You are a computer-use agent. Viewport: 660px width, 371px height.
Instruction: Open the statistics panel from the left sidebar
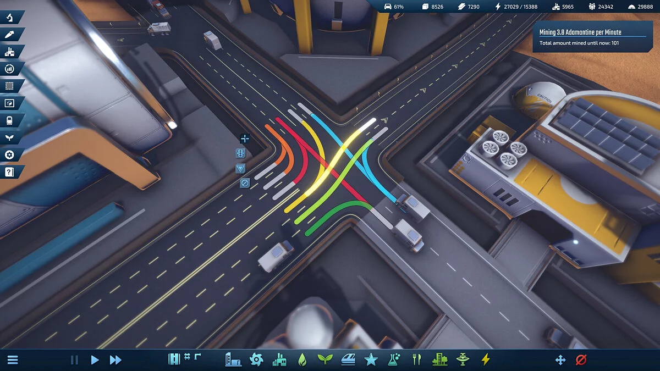(x=9, y=69)
